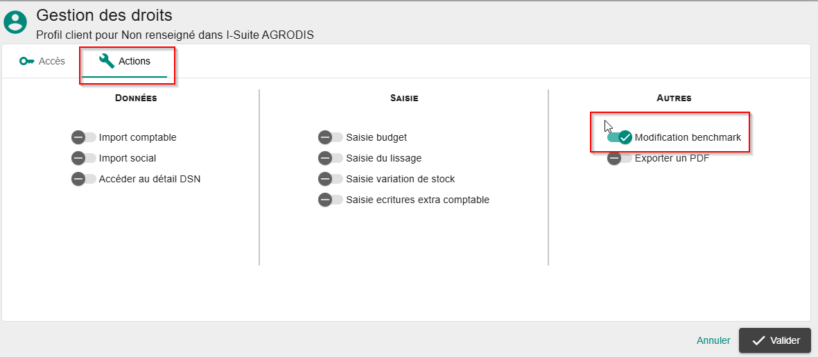Toggle Saisie variation de stock
The image size is (818, 357).
(331, 179)
